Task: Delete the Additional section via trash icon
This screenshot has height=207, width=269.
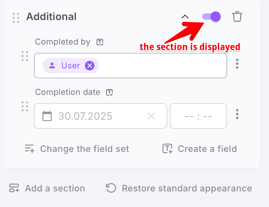Action: 237,17
